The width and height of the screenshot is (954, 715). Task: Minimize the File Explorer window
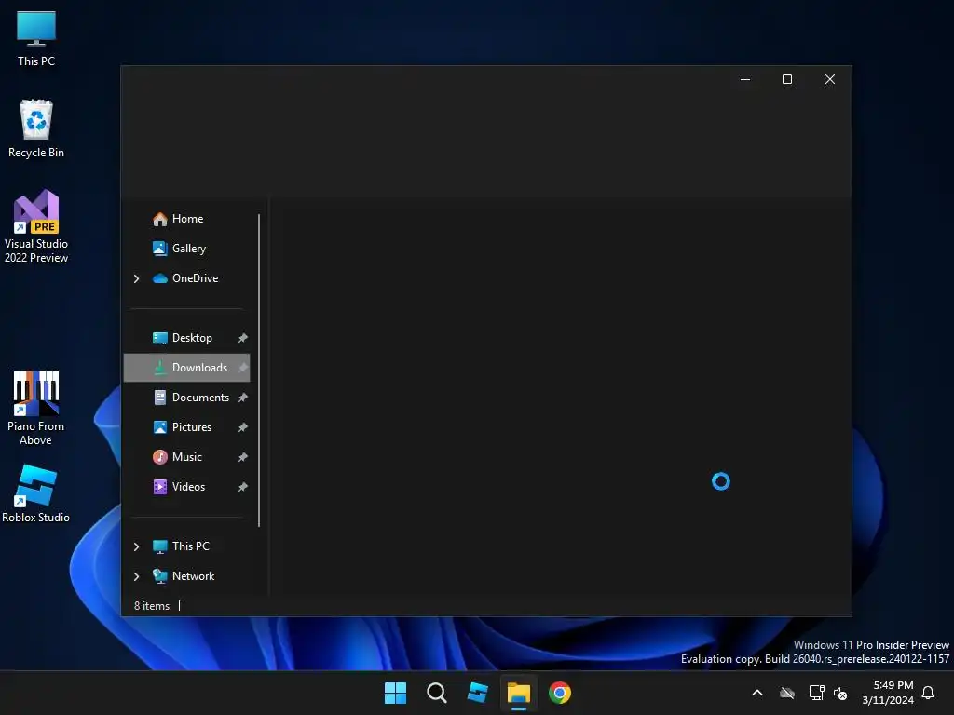pyautogui.click(x=744, y=79)
